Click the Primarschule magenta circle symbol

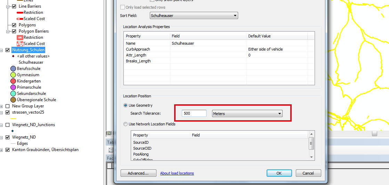(14, 87)
